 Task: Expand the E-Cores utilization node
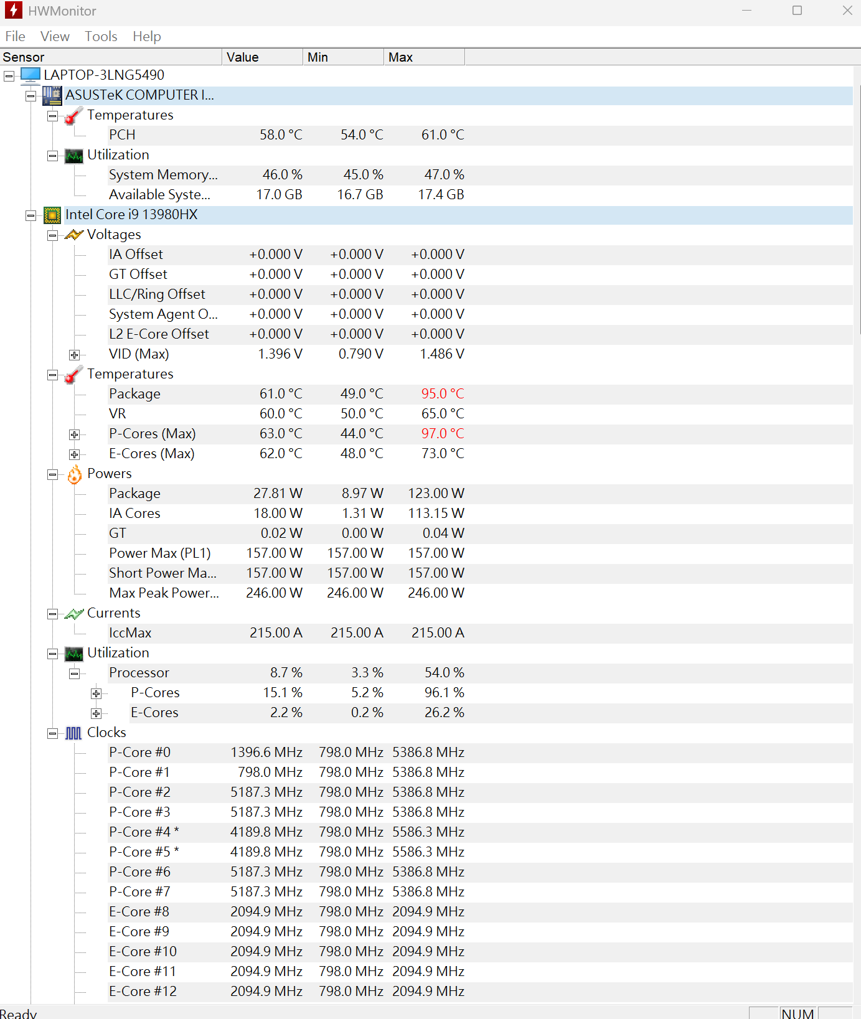pos(96,713)
